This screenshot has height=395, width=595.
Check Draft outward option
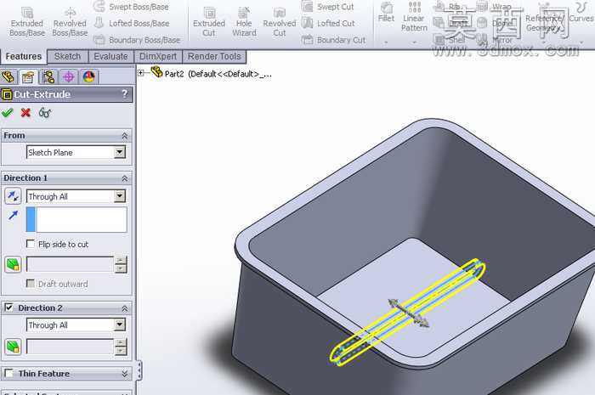[31, 283]
